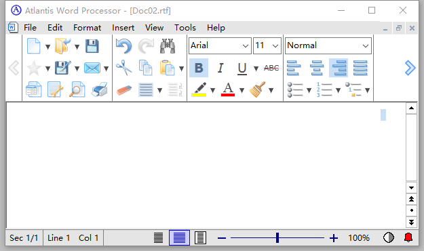Expand the underline style dropdown arrow

tap(256, 69)
